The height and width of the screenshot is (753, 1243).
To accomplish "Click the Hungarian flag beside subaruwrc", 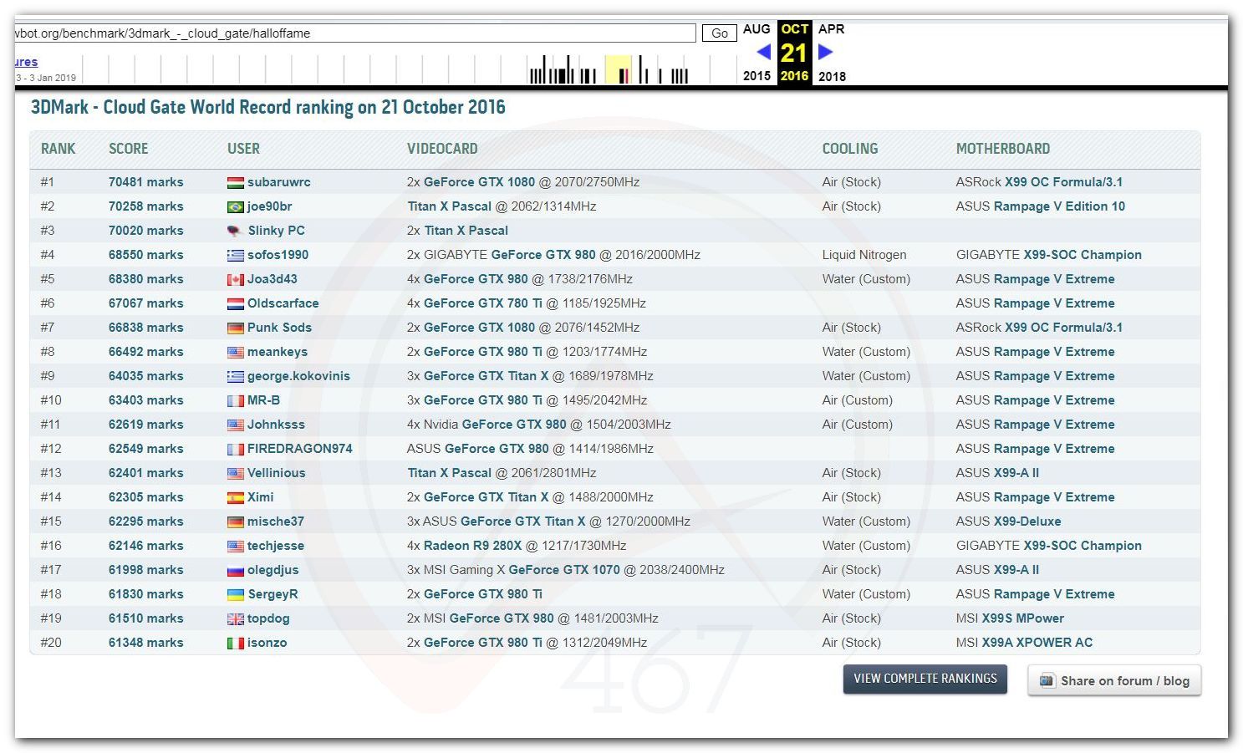I will click(x=236, y=182).
